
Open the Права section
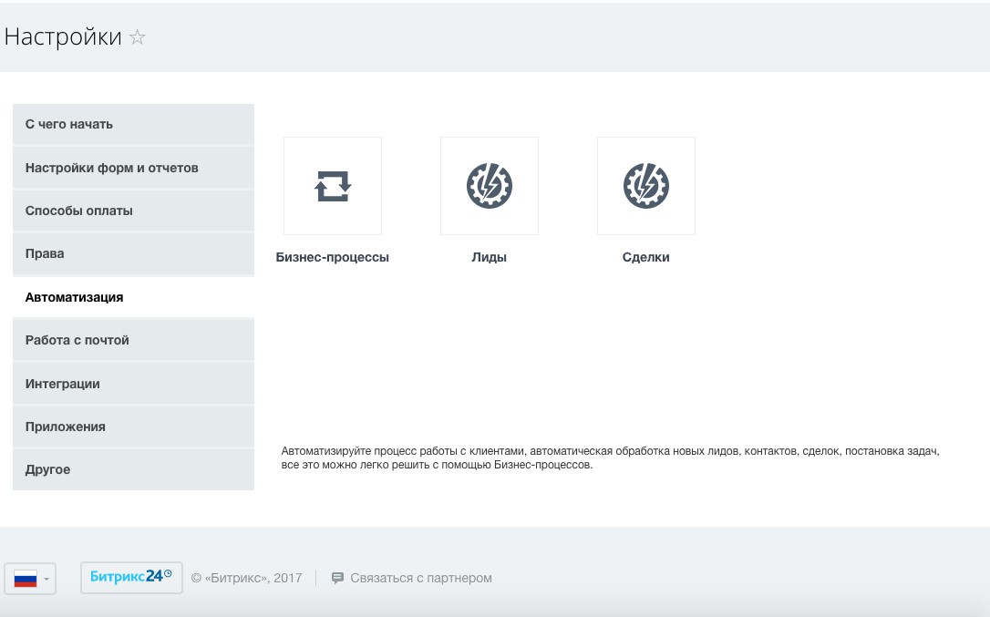coord(133,254)
